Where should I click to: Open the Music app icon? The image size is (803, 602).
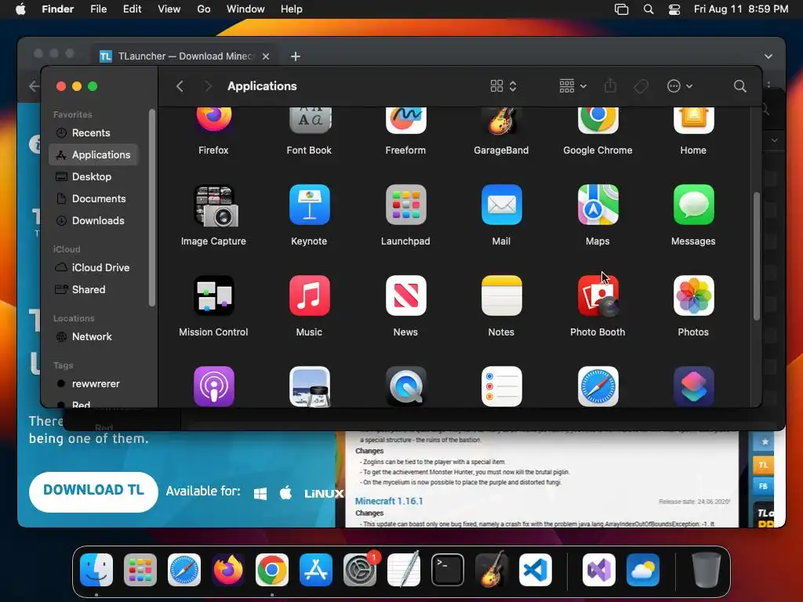pos(309,296)
